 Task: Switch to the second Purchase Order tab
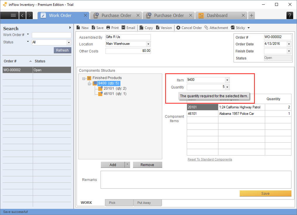(x=169, y=15)
